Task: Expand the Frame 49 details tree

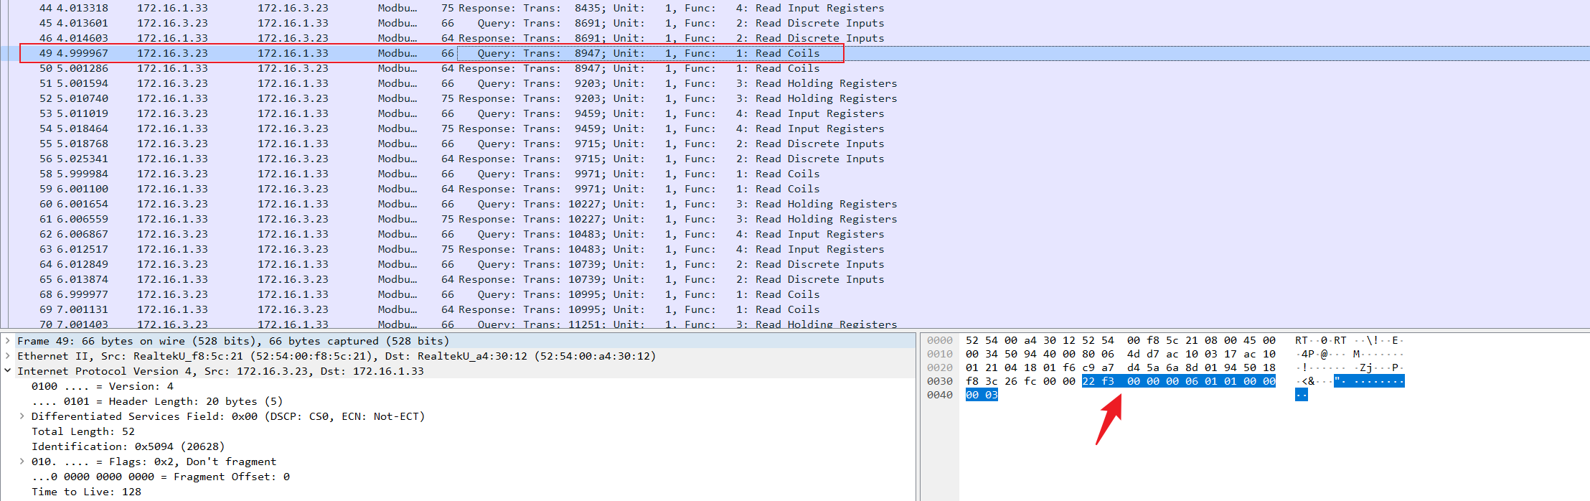Action: click(8, 341)
